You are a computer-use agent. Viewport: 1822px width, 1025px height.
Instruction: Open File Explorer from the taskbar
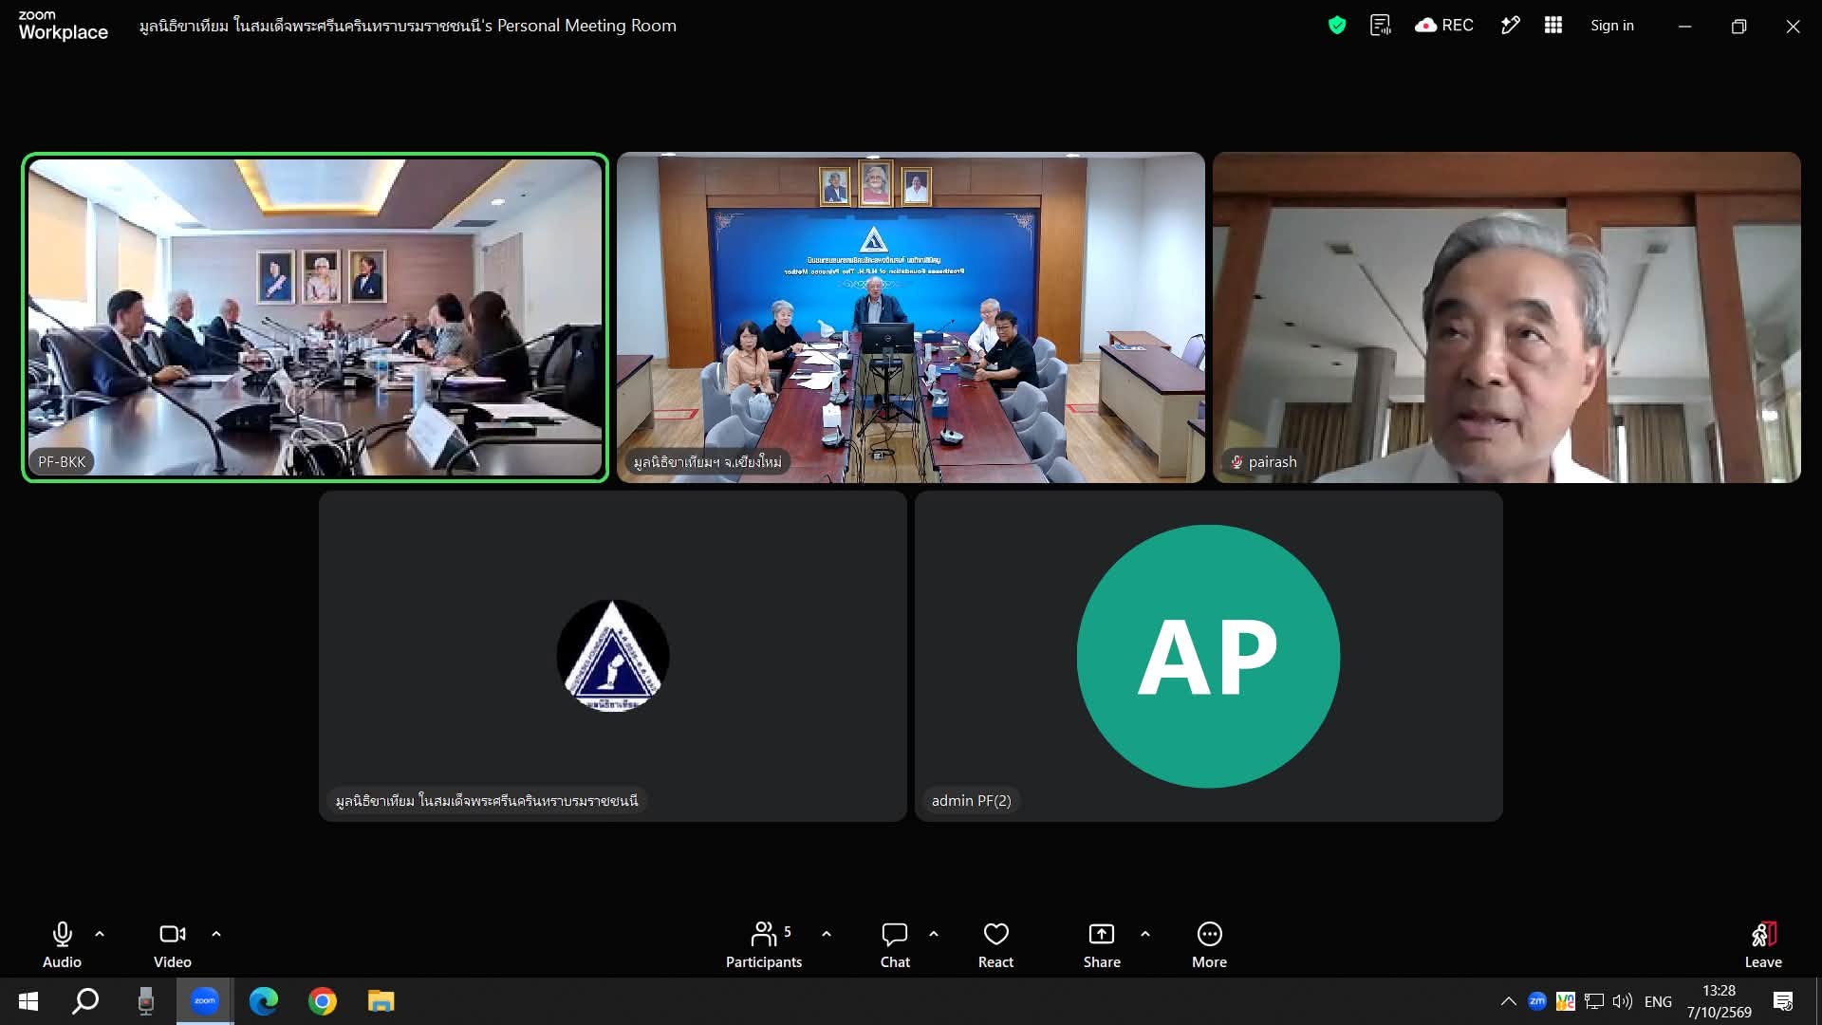[x=381, y=1001]
